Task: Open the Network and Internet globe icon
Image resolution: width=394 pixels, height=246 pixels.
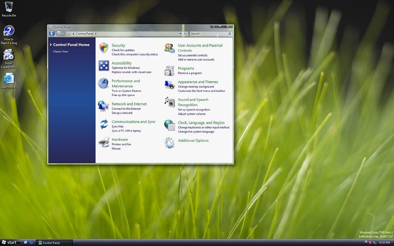Action: (103, 106)
